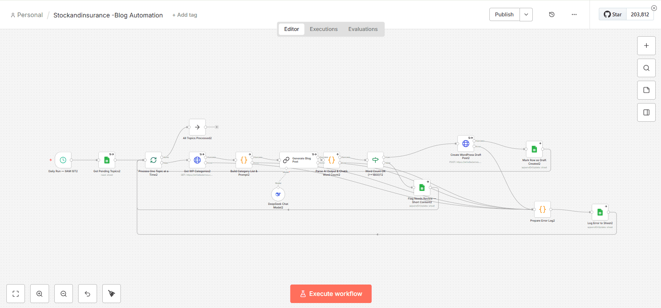Add a sticky note to the canvas
This screenshot has width=661, height=308.
point(646,90)
